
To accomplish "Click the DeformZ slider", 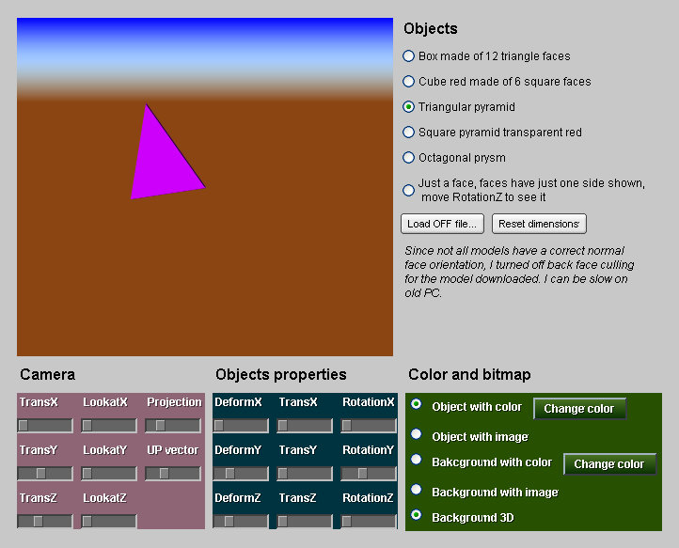I will 241,521.
